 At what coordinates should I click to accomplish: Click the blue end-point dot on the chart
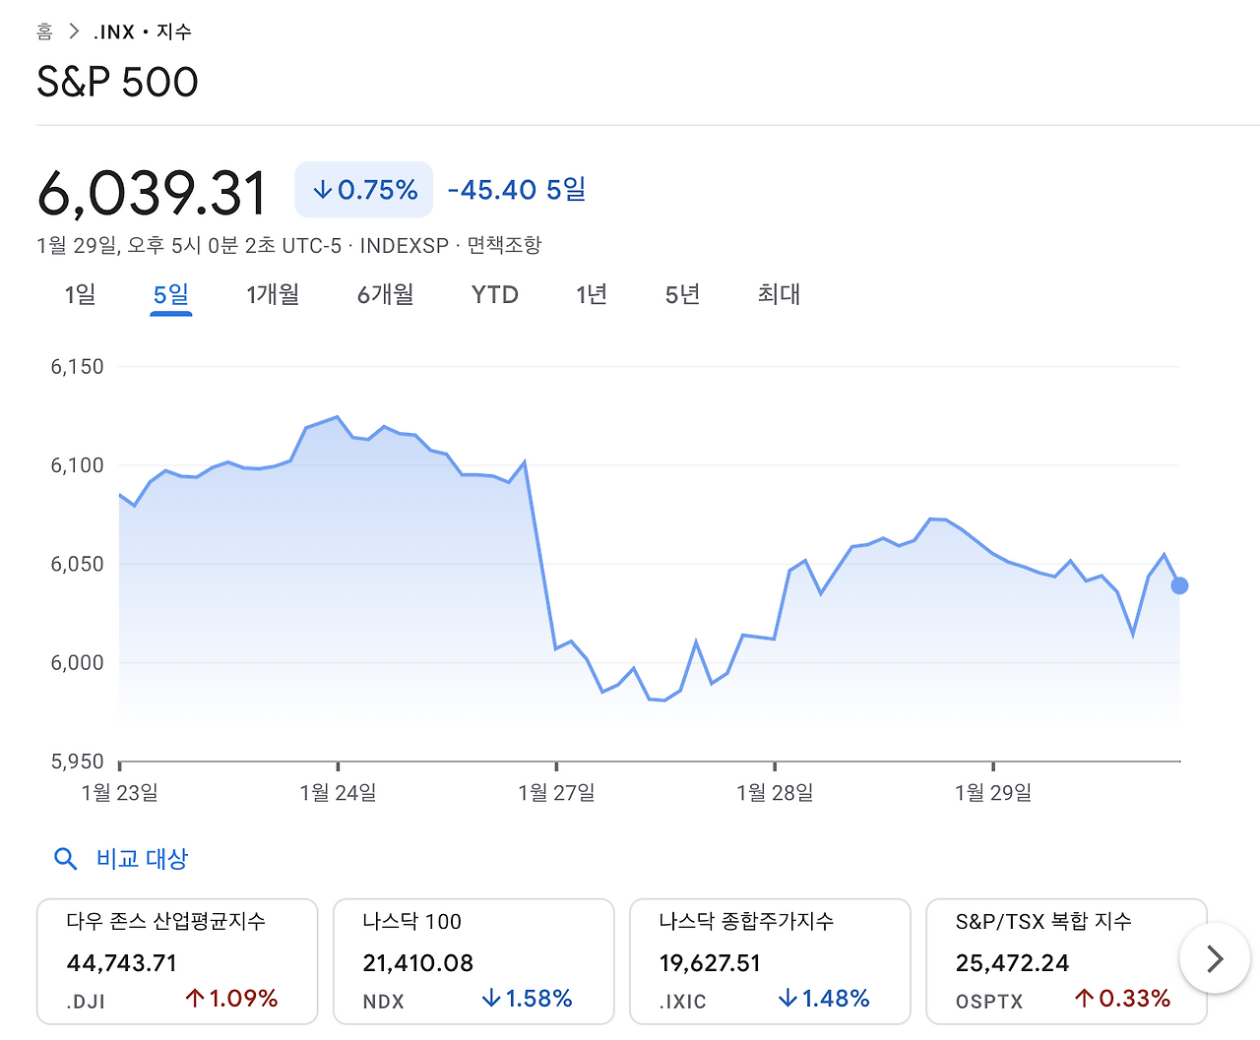coord(1179,585)
